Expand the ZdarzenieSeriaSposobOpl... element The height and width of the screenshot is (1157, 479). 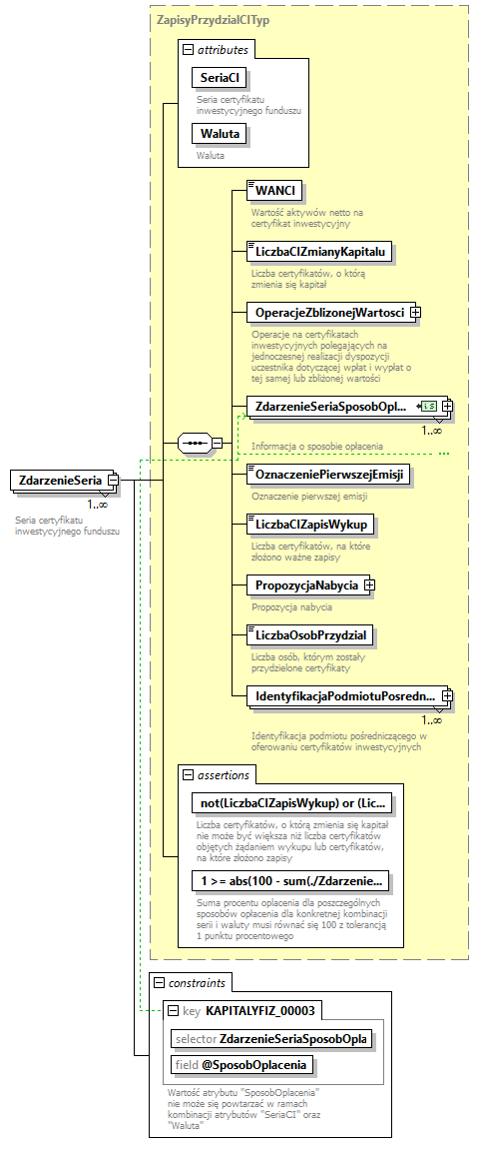pos(447,406)
